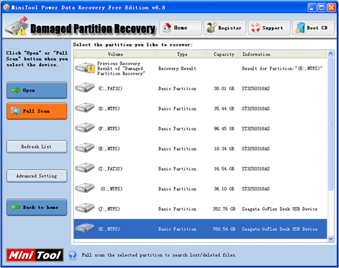Click the Previous Recovery Result drive icon

[x=85, y=68]
